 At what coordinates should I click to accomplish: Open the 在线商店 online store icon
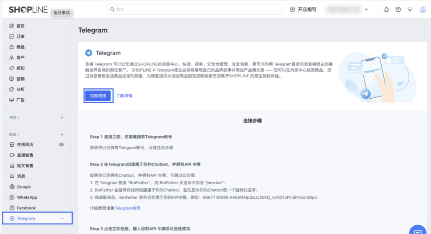(x=12, y=145)
